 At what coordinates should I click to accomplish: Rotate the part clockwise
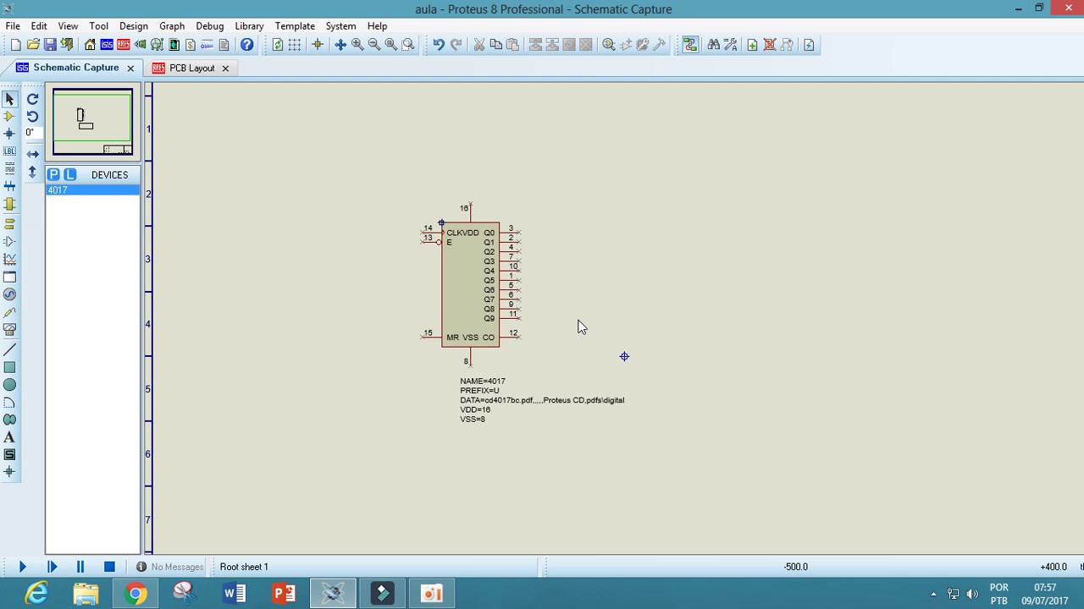(32, 99)
